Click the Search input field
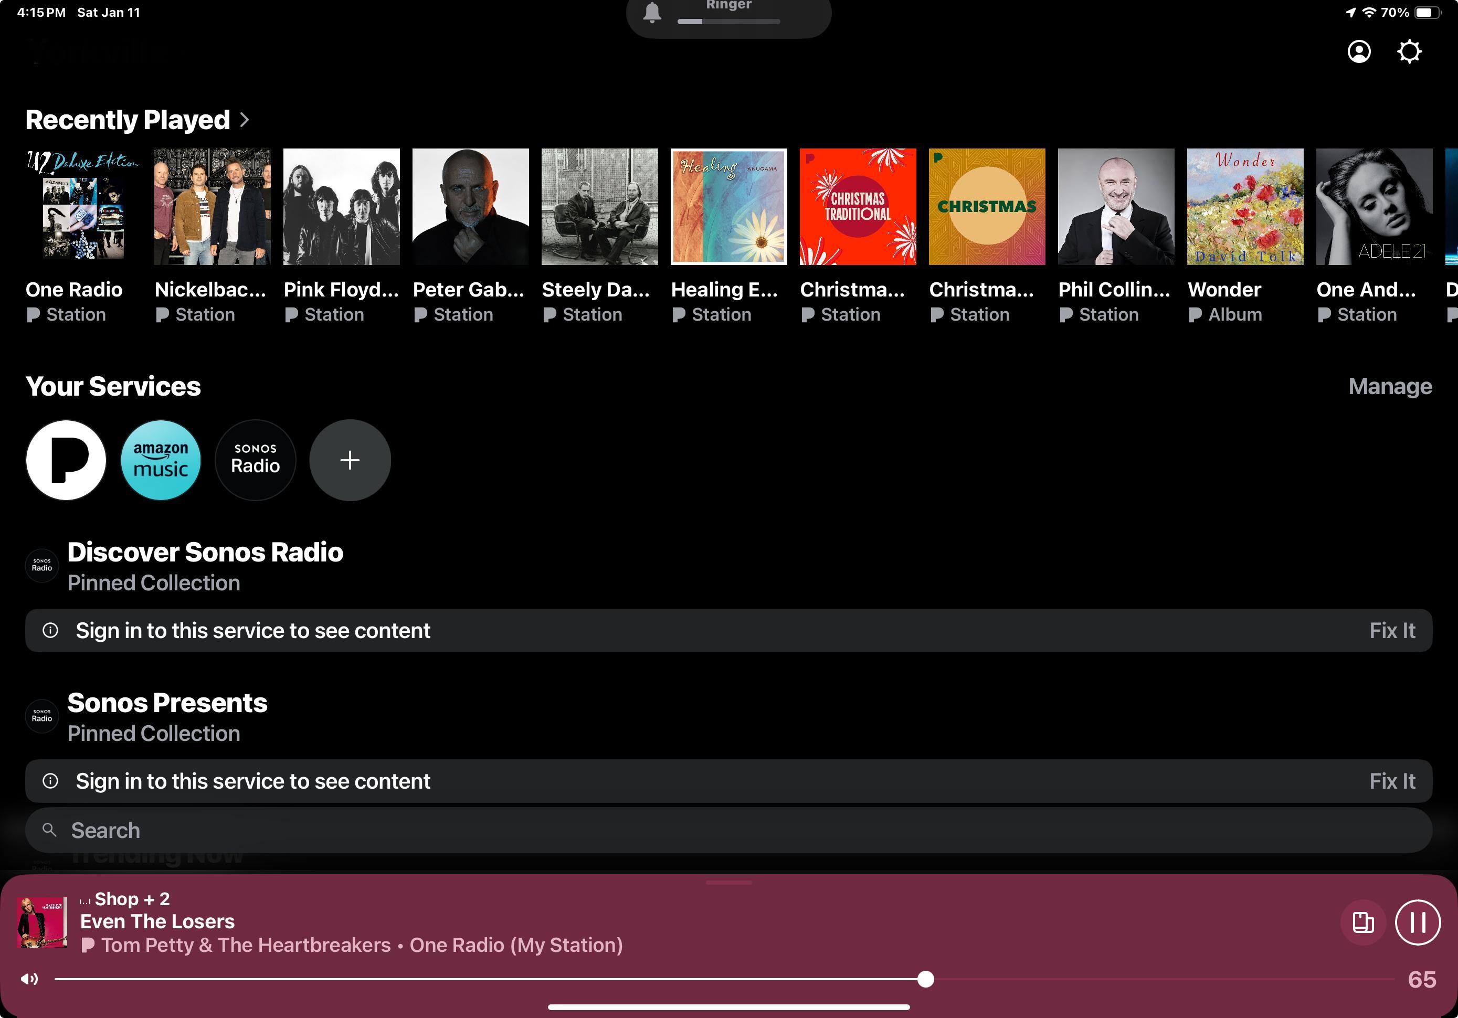This screenshot has width=1458, height=1018. 728,830
